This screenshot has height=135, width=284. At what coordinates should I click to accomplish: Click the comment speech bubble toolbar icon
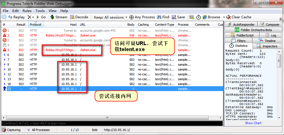click(x=4, y=17)
